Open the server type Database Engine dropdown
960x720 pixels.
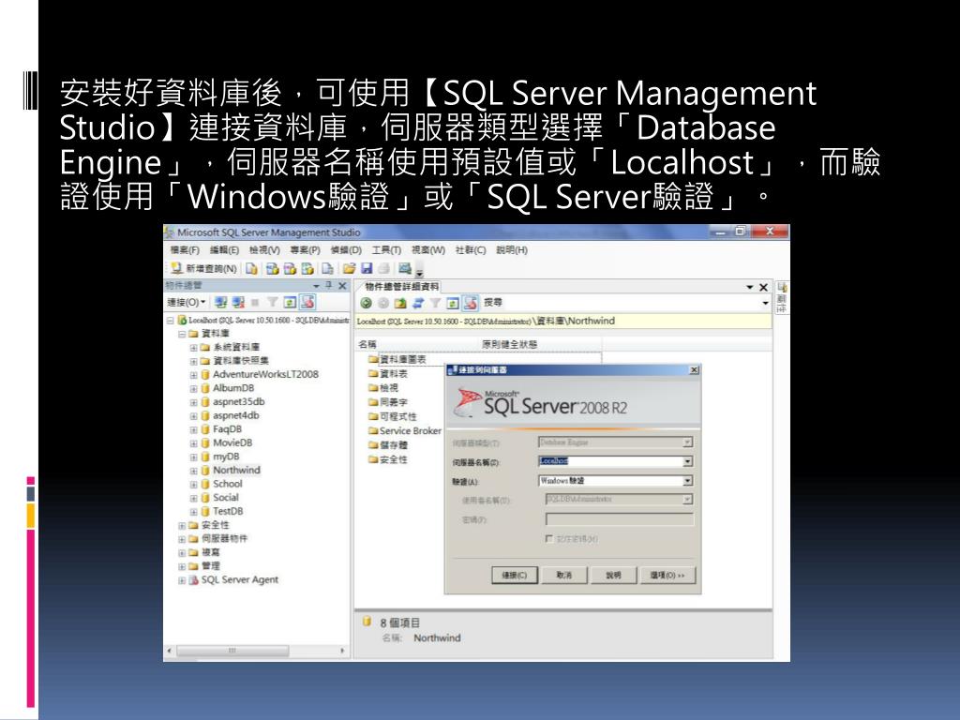coord(687,442)
